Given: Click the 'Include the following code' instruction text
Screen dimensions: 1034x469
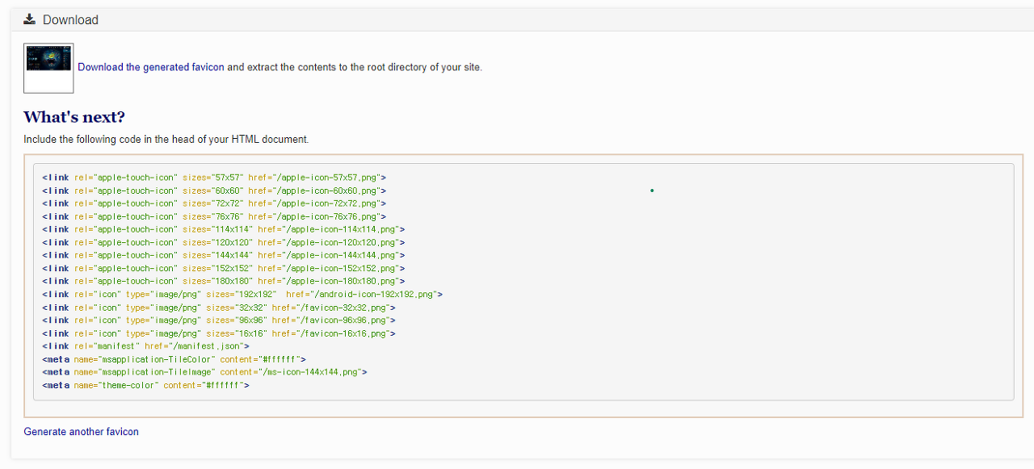Looking at the screenshot, I should point(166,139).
